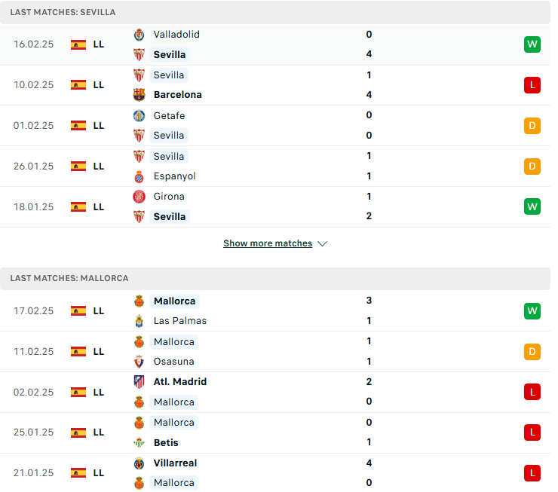This screenshot has height=492, width=558.
Task: Open the Mallorca vs Las Palmas match row
Action: click(x=275, y=311)
